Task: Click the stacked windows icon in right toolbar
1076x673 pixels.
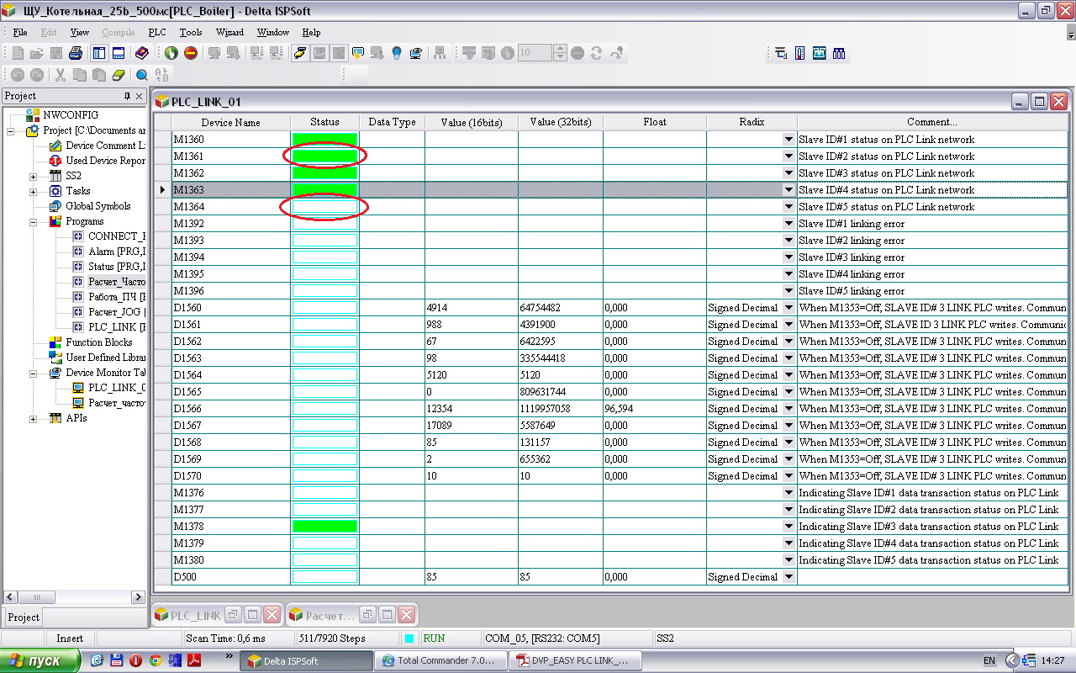Action: pyautogui.click(x=780, y=53)
